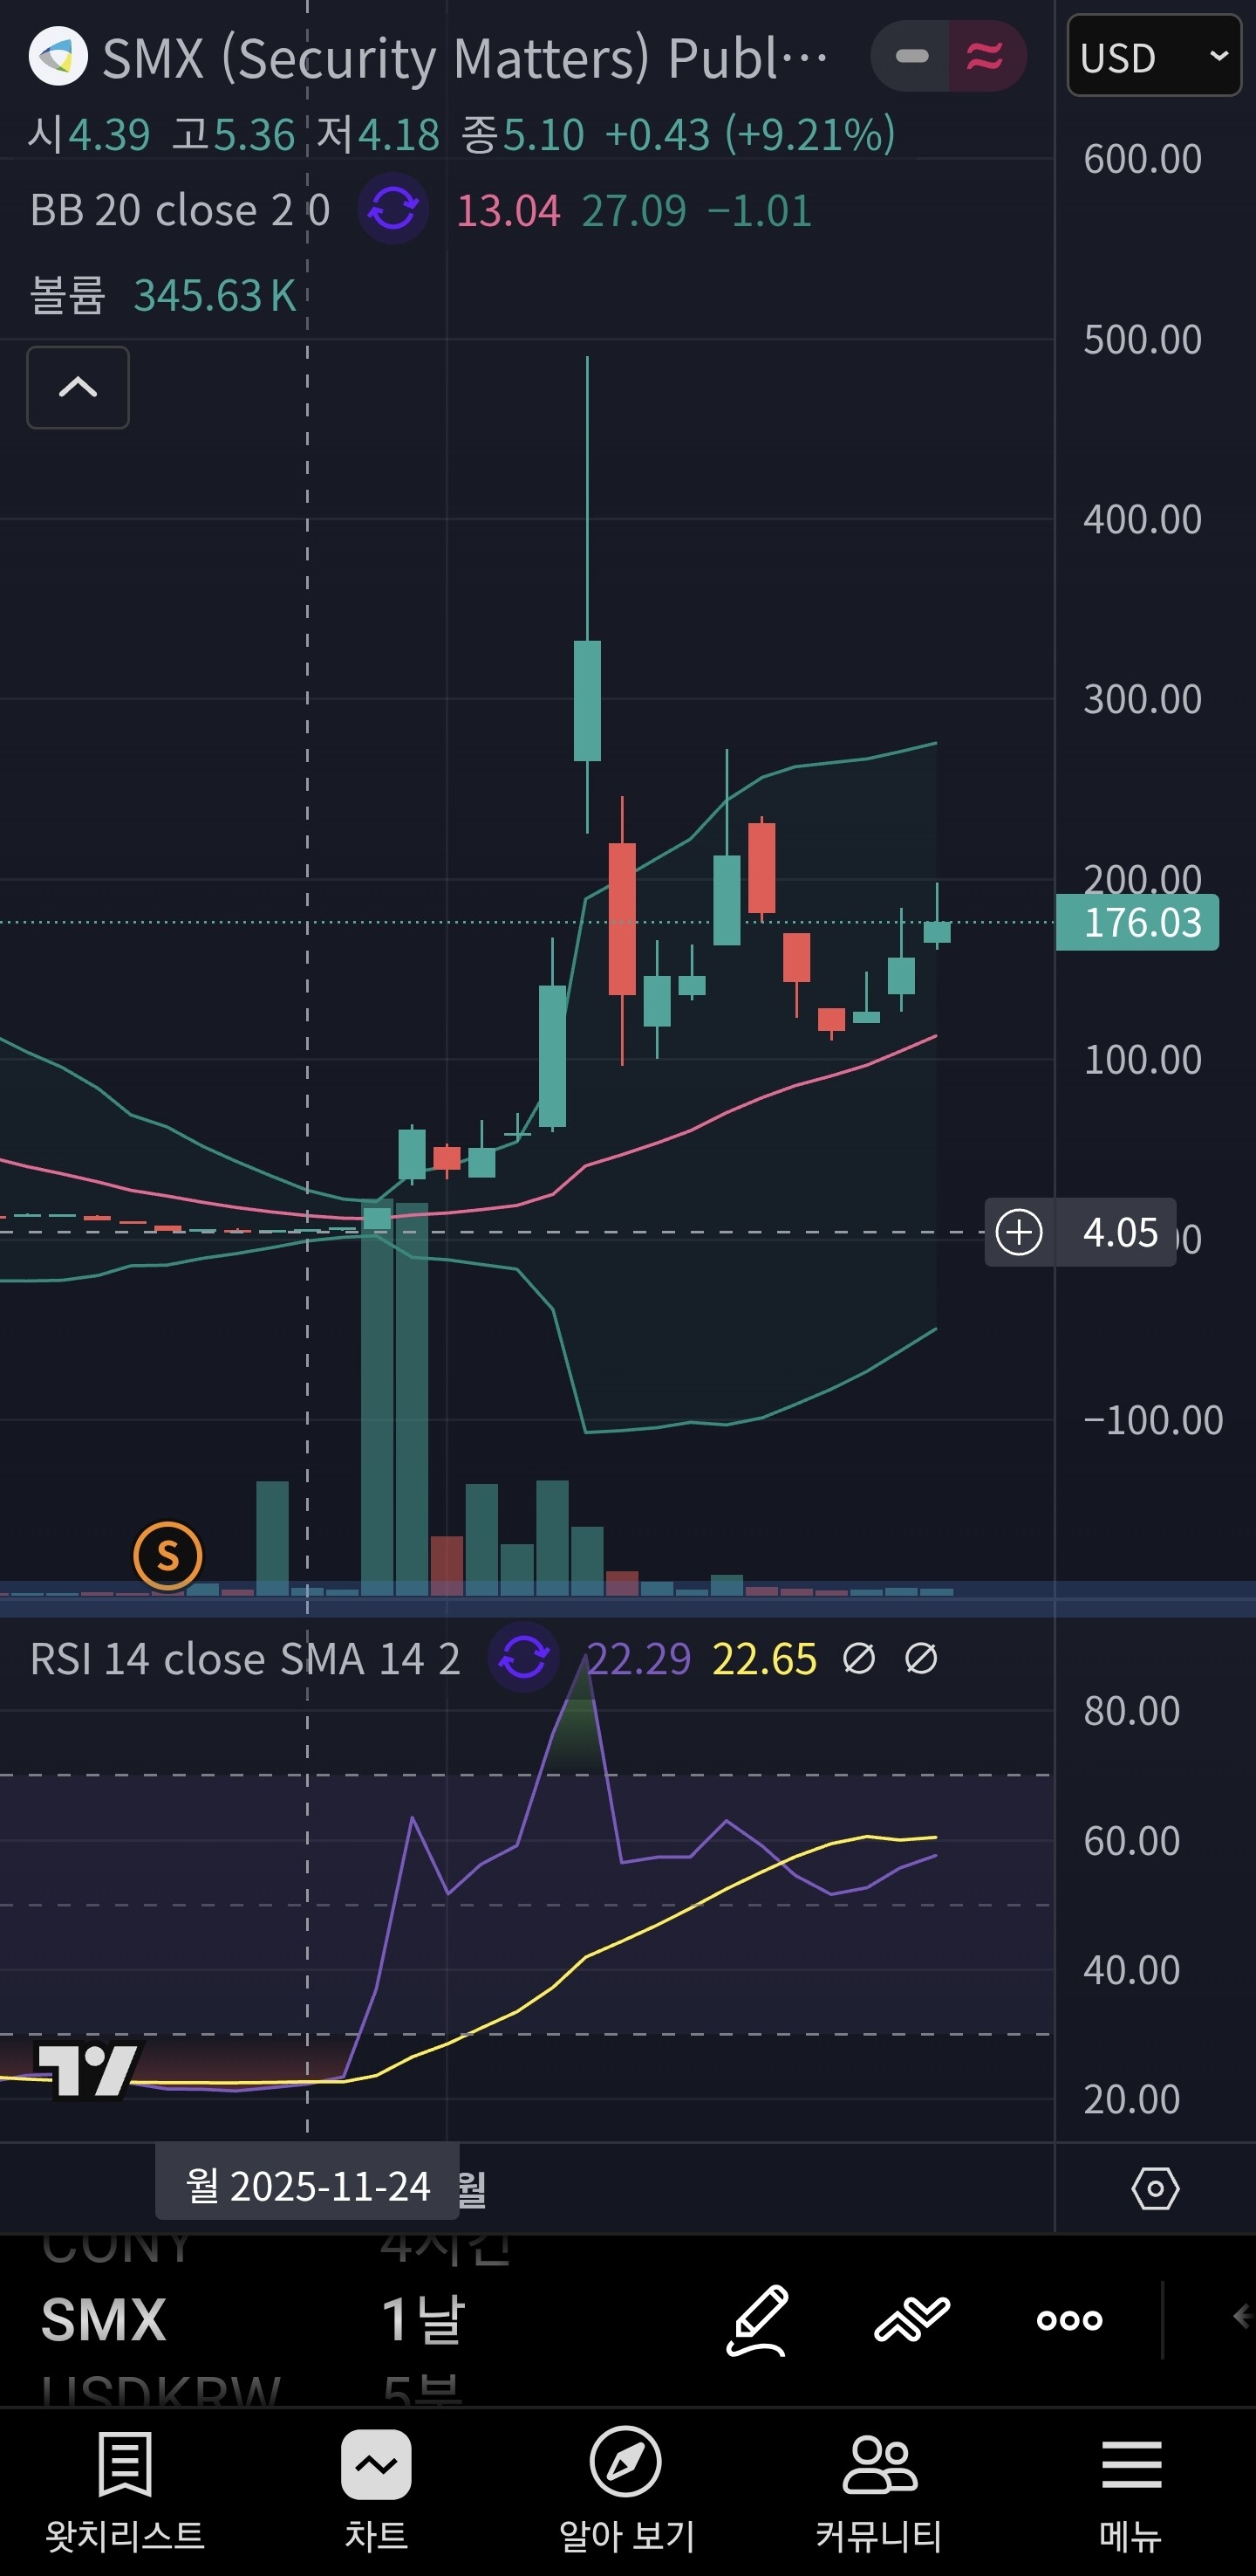Tap the yellow 22.65 RSI SMA value
Screen dimensions: 1256x2576
pos(764,1659)
